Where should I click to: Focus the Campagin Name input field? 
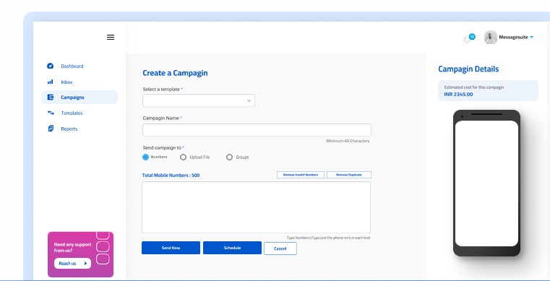[x=257, y=130]
